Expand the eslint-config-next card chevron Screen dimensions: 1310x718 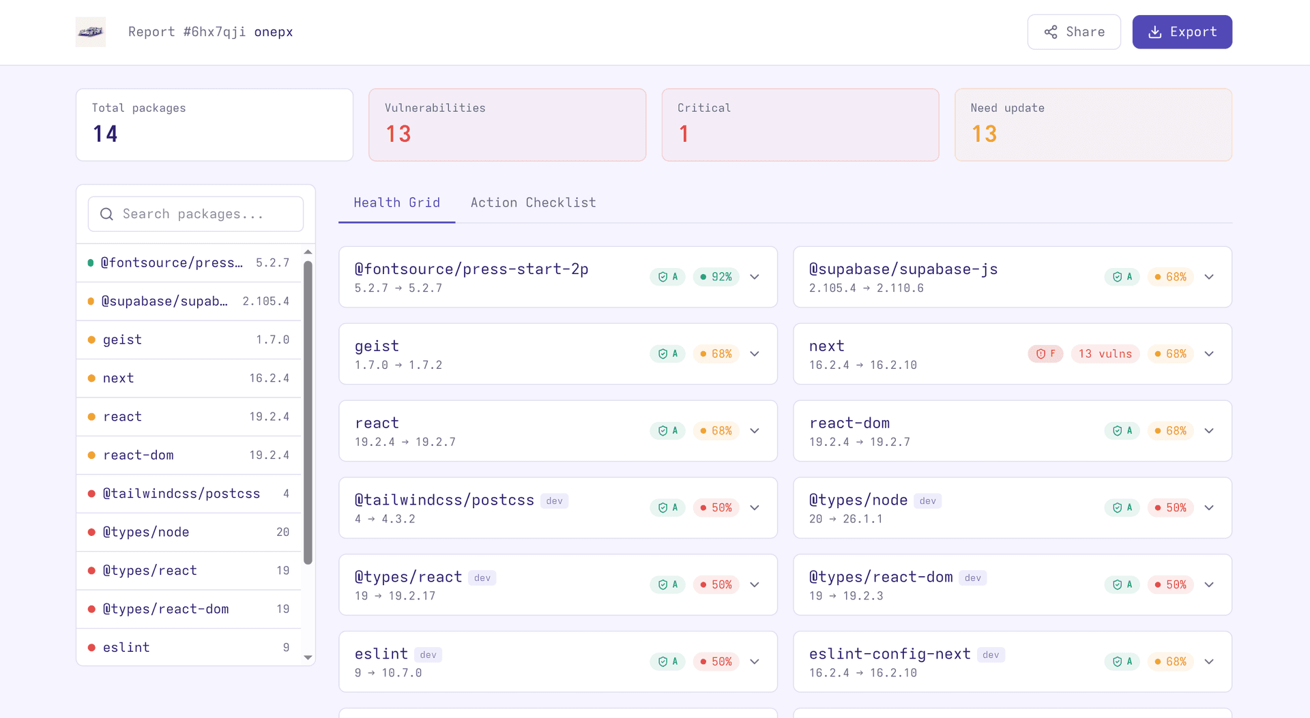click(x=1209, y=662)
